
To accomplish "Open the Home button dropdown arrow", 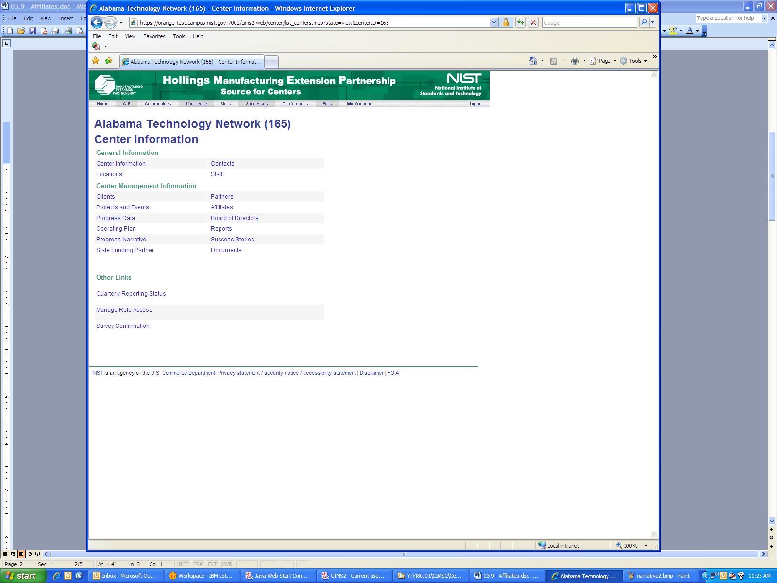I will click(542, 61).
